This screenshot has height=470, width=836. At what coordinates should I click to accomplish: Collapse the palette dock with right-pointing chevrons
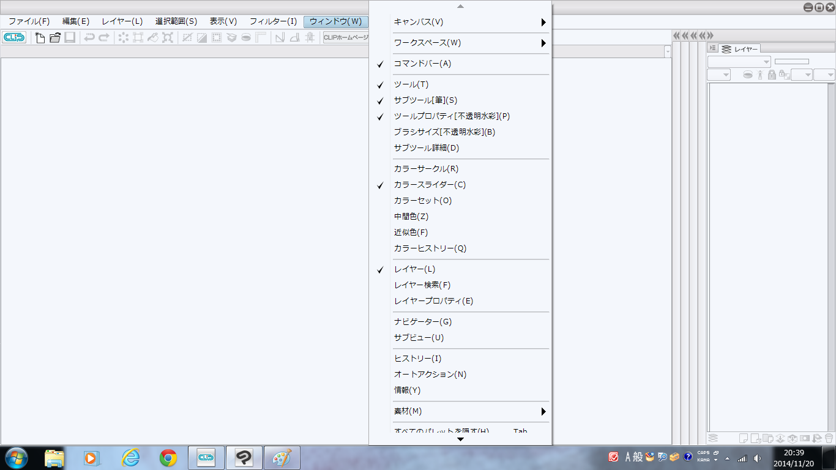coord(710,35)
